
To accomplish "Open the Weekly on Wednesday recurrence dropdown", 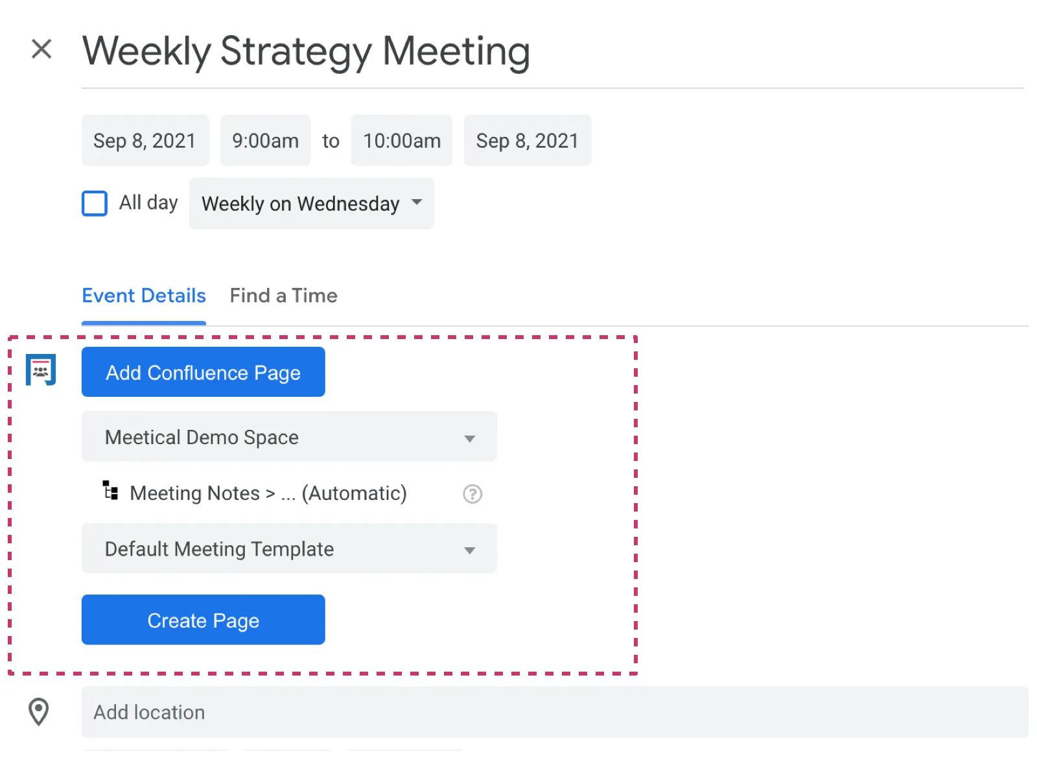I will tap(311, 204).
